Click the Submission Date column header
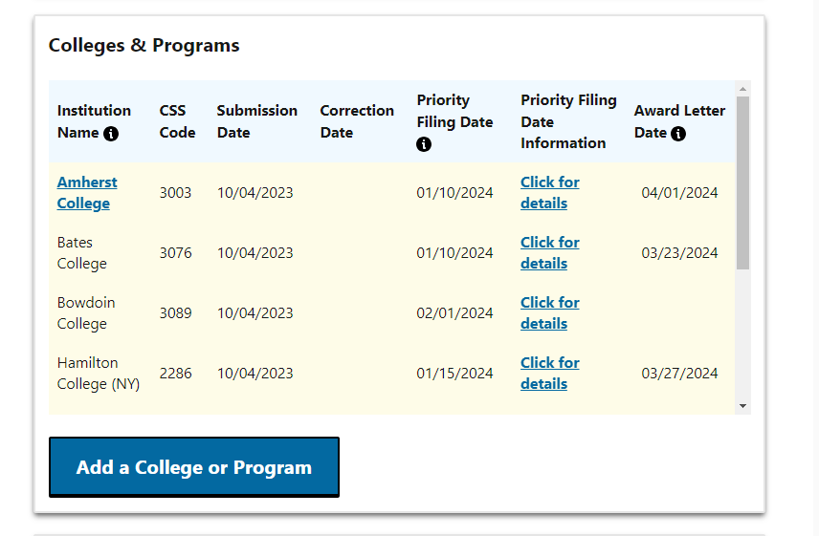This screenshot has width=819, height=536. 256,121
